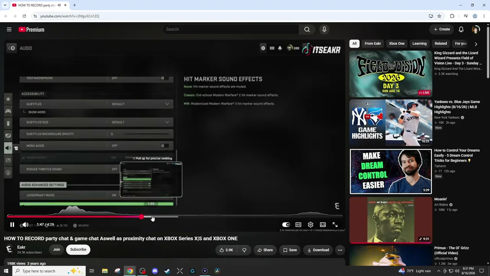This screenshot has width=490, height=276.
Task: Toggle autoplay switch in the player
Action: 286,225
